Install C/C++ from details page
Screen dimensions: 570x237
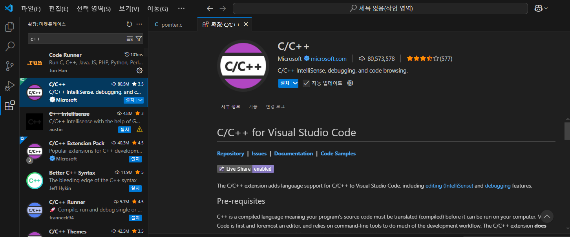[x=285, y=83]
